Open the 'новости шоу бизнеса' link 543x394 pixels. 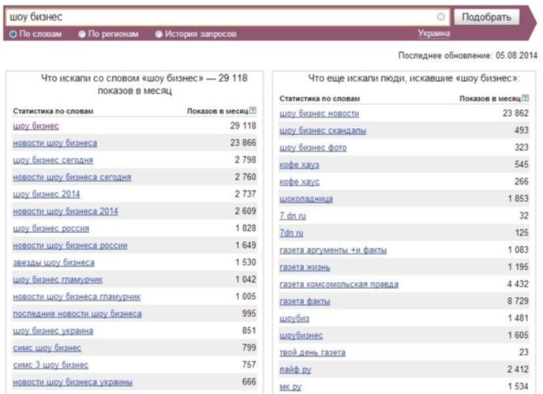55,143
